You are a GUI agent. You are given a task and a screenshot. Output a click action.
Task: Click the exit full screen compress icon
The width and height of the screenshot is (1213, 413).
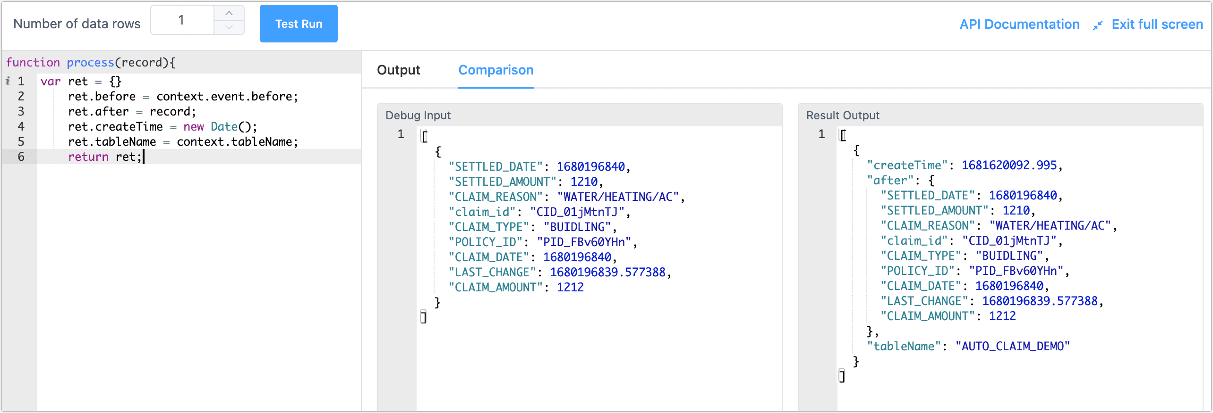(x=1097, y=25)
